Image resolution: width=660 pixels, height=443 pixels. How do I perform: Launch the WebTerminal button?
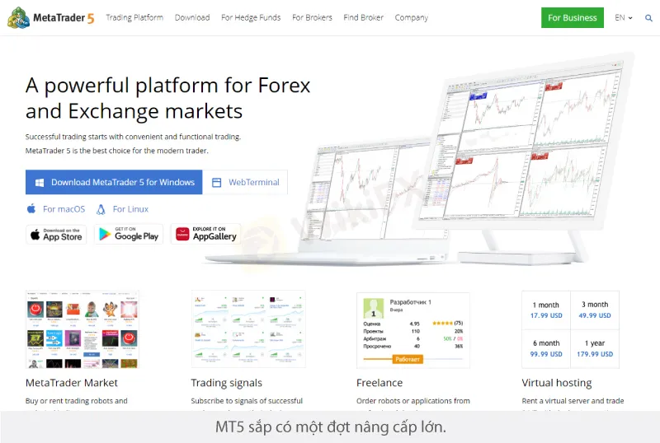pyautogui.click(x=245, y=183)
